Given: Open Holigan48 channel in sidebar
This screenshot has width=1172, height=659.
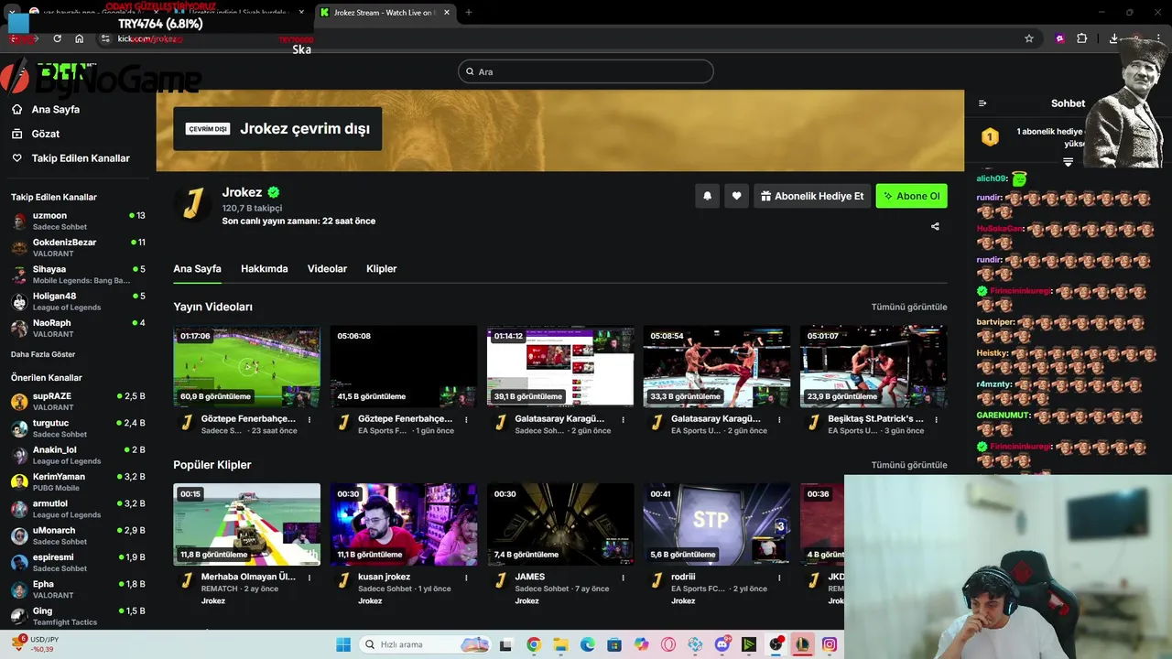Looking at the screenshot, I should [x=78, y=301].
